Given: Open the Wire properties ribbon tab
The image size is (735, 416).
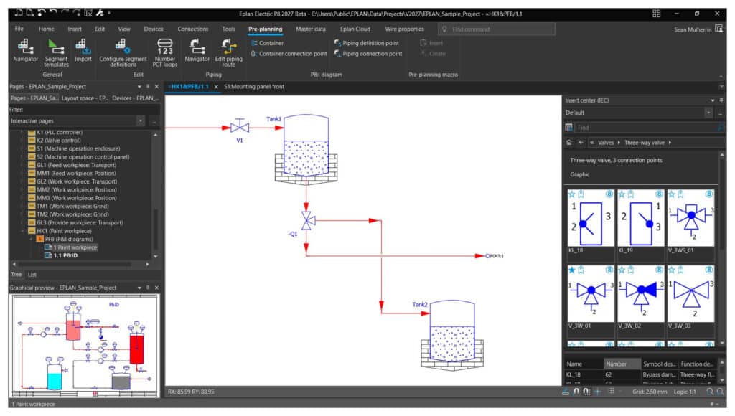Looking at the screenshot, I should click(x=404, y=29).
